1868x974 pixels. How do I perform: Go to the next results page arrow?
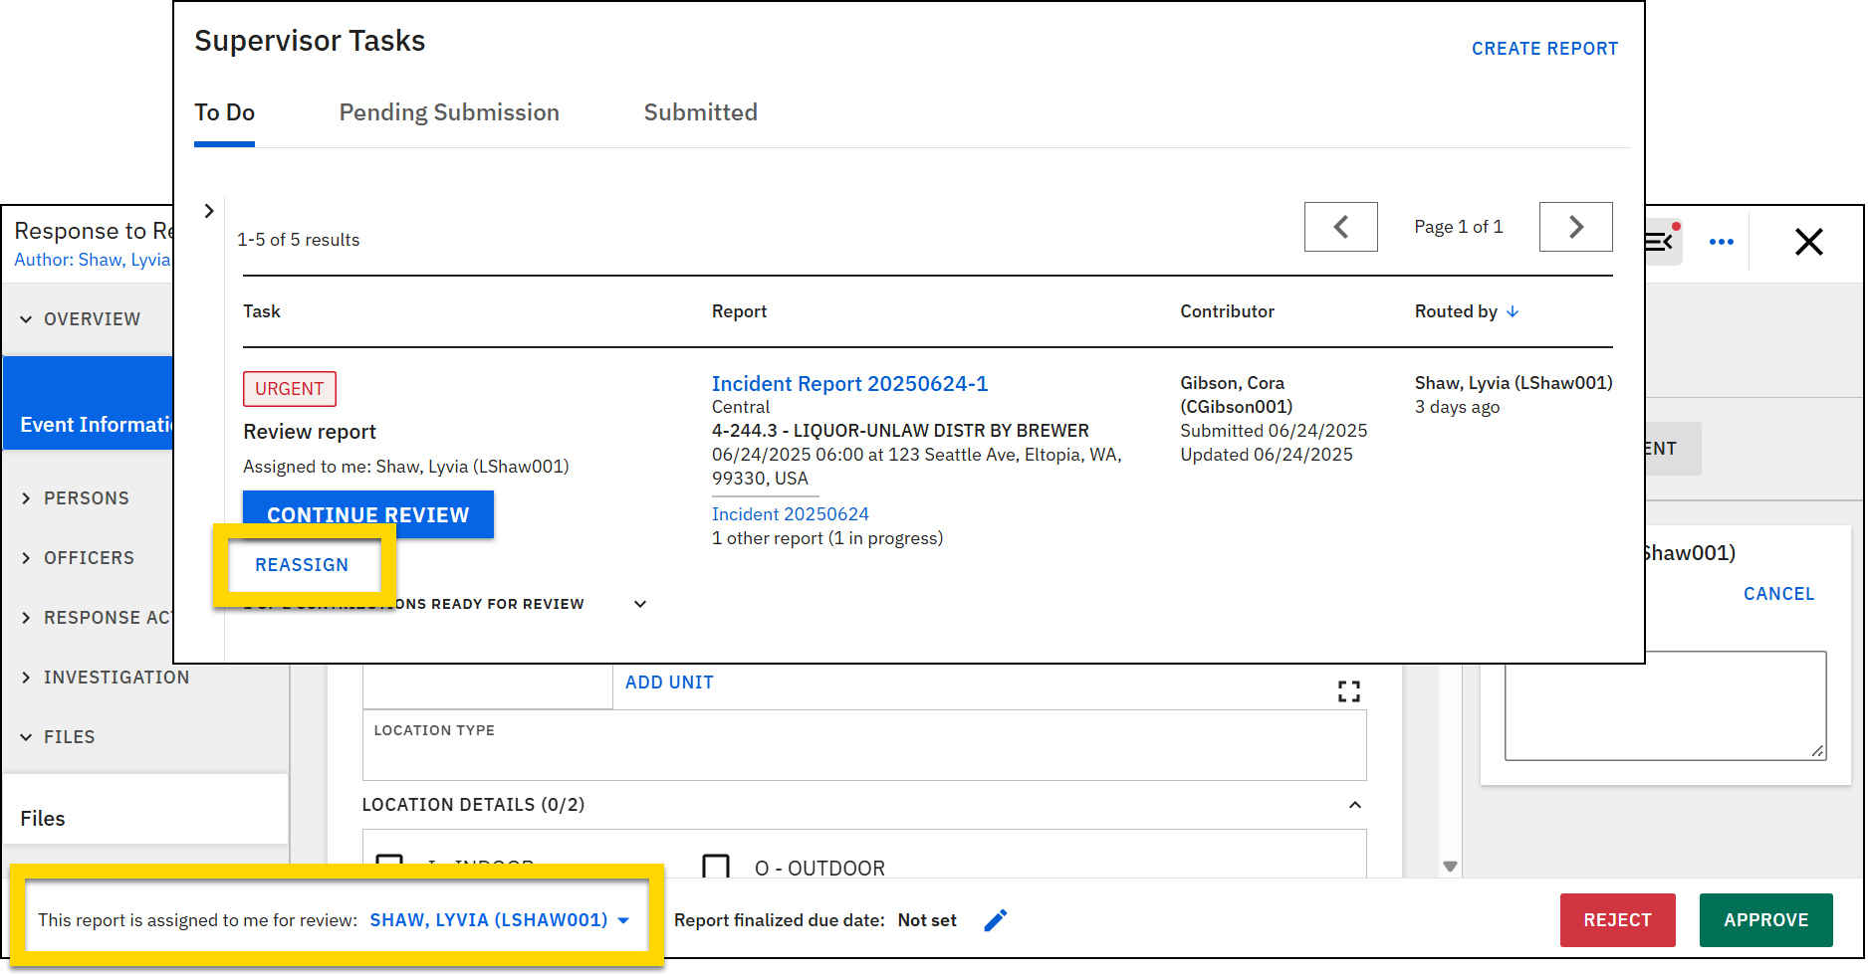point(1575,227)
